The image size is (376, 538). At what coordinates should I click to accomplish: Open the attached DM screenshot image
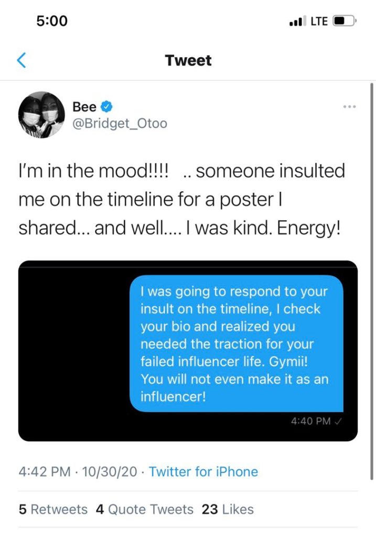[188, 350]
